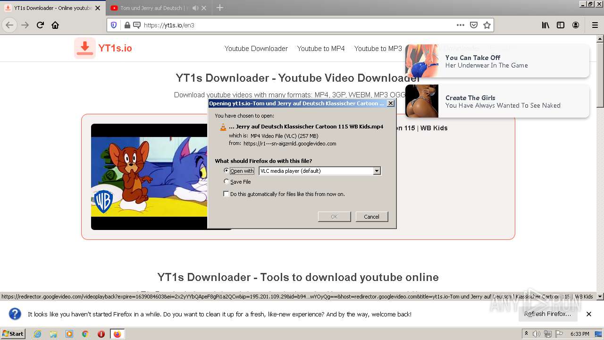Click the 6:33 PM clock
The height and width of the screenshot is (340, 604).
click(x=580, y=334)
